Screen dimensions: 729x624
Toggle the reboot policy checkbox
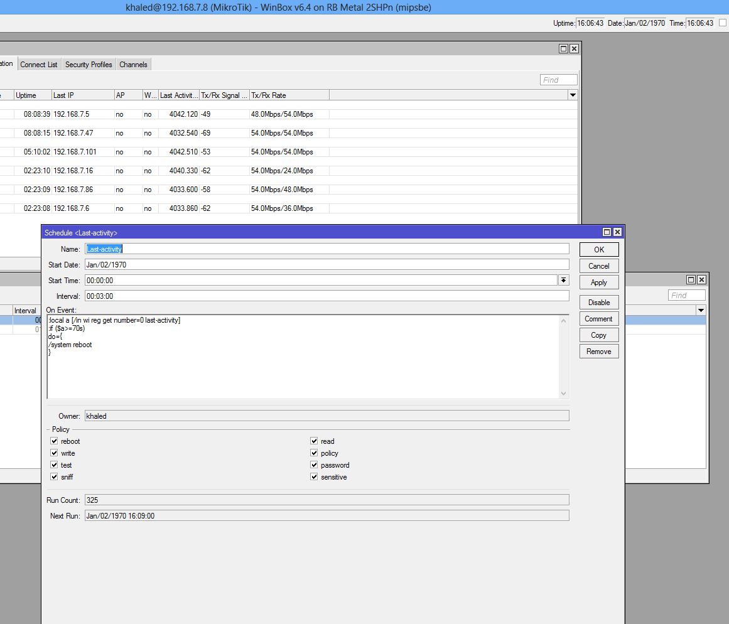pyautogui.click(x=55, y=441)
